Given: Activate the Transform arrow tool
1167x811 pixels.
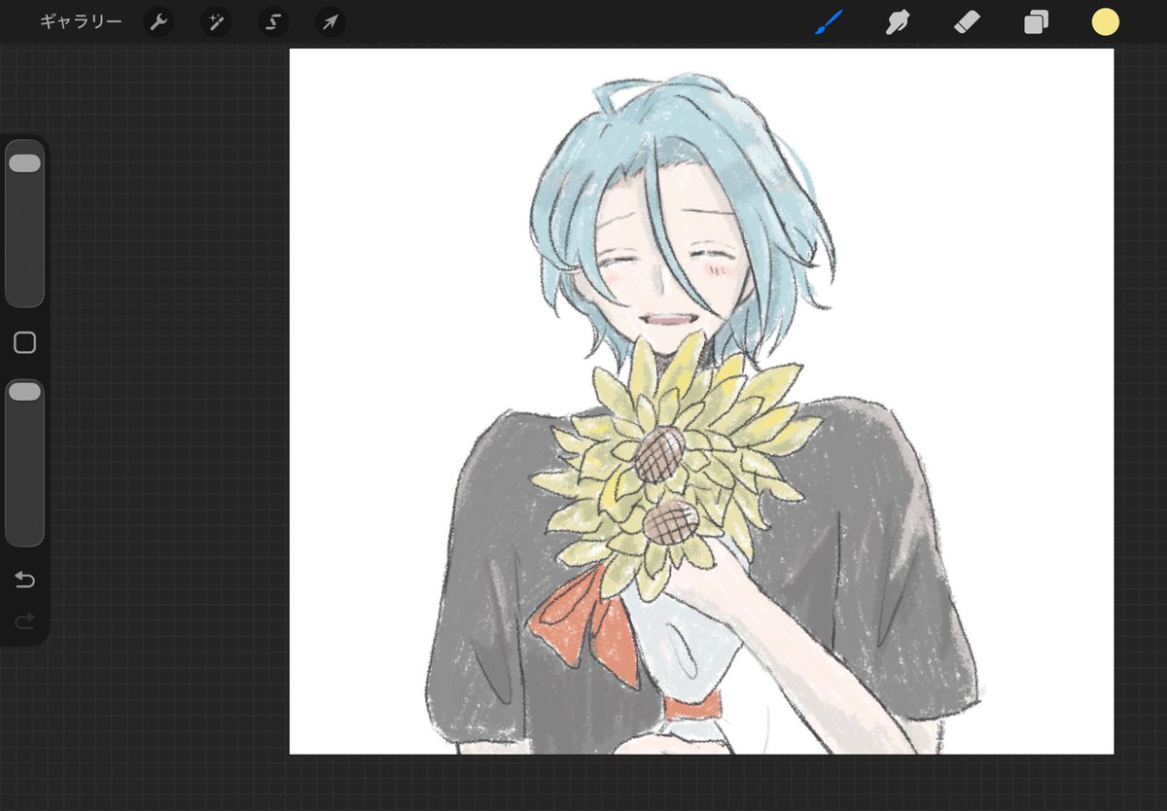Looking at the screenshot, I should click(x=331, y=22).
